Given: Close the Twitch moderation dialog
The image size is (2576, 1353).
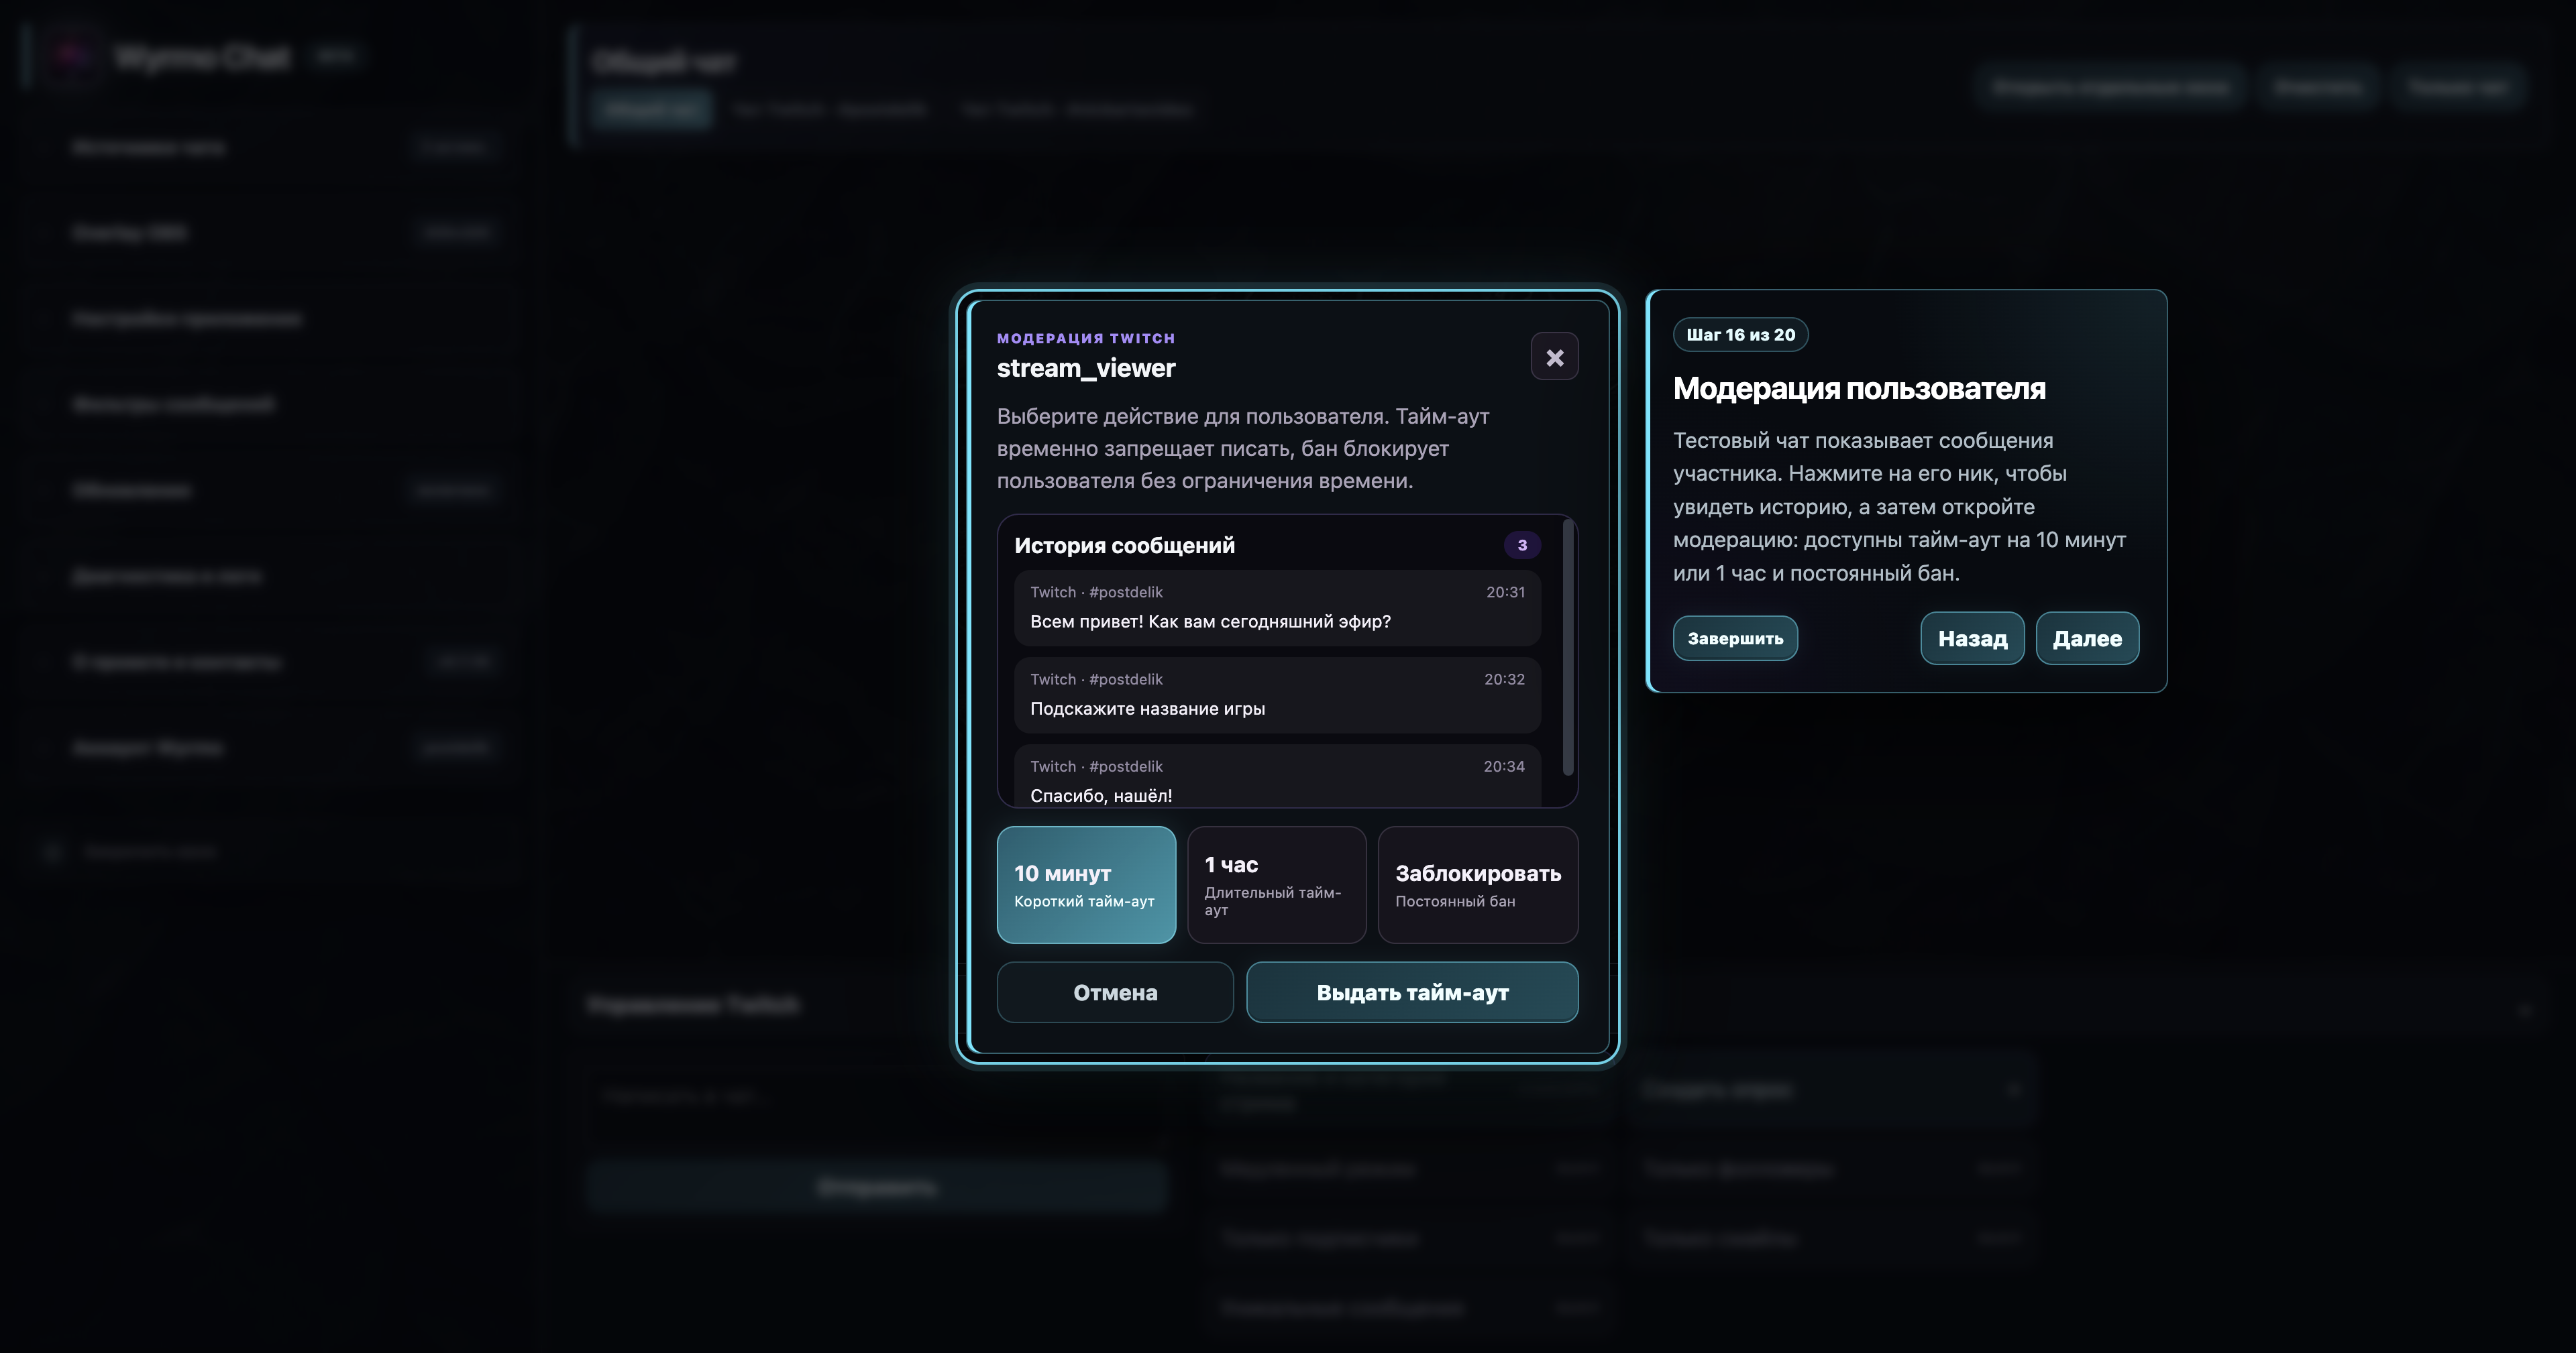Looking at the screenshot, I should tap(1554, 357).
